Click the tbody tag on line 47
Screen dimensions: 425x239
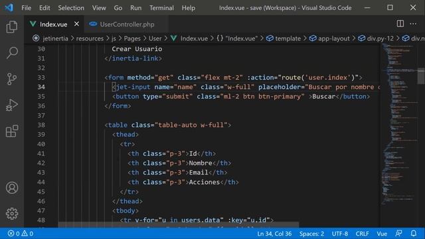pos(126,210)
